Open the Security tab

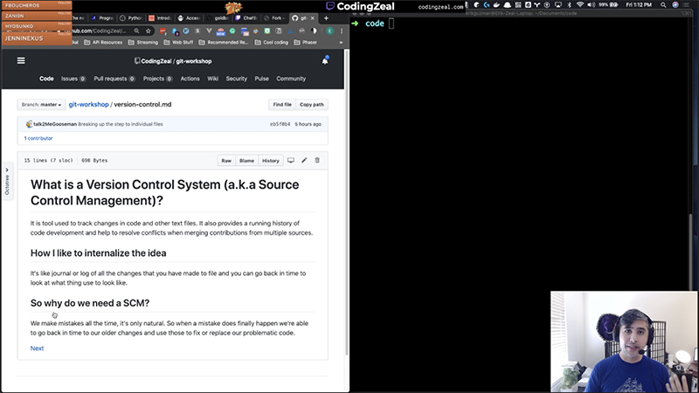(x=236, y=79)
